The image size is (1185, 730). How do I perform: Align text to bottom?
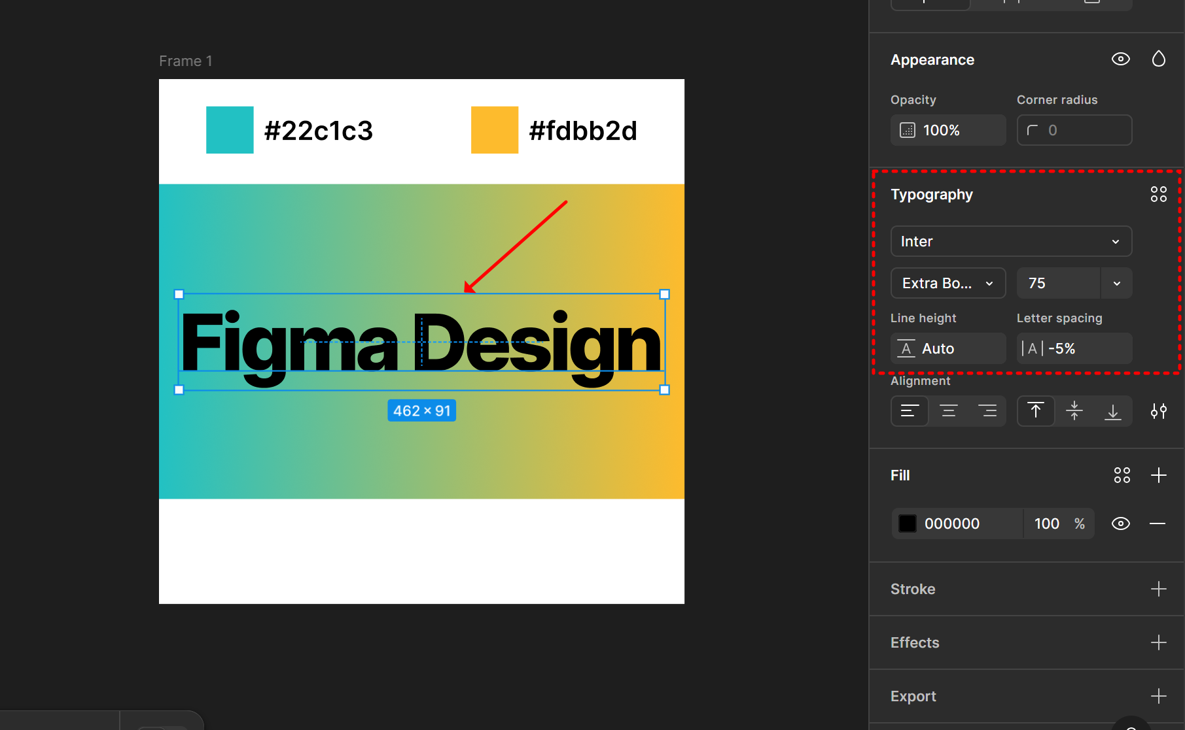click(1113, 411)
